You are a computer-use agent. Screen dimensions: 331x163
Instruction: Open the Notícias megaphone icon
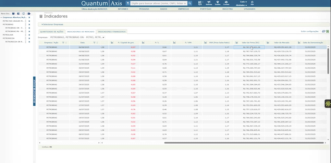[209, 2]
